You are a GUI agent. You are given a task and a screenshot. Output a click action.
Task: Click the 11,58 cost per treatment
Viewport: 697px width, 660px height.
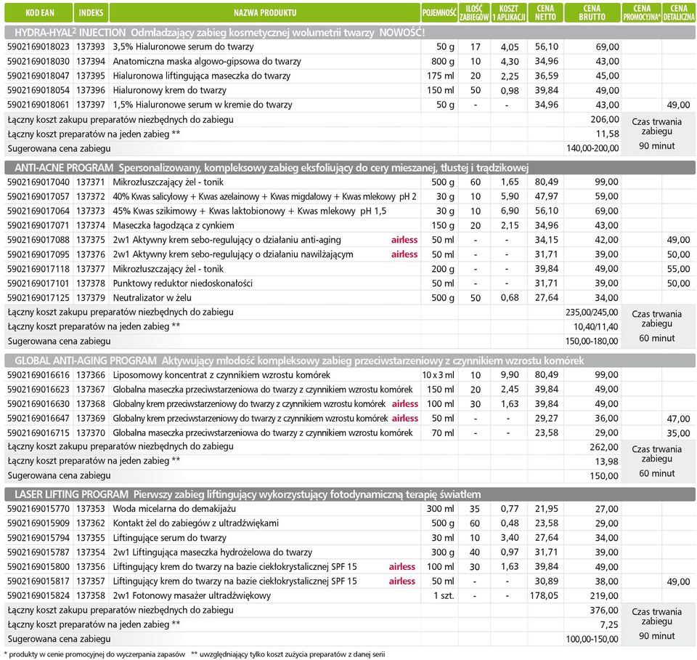tap(608, 134)
